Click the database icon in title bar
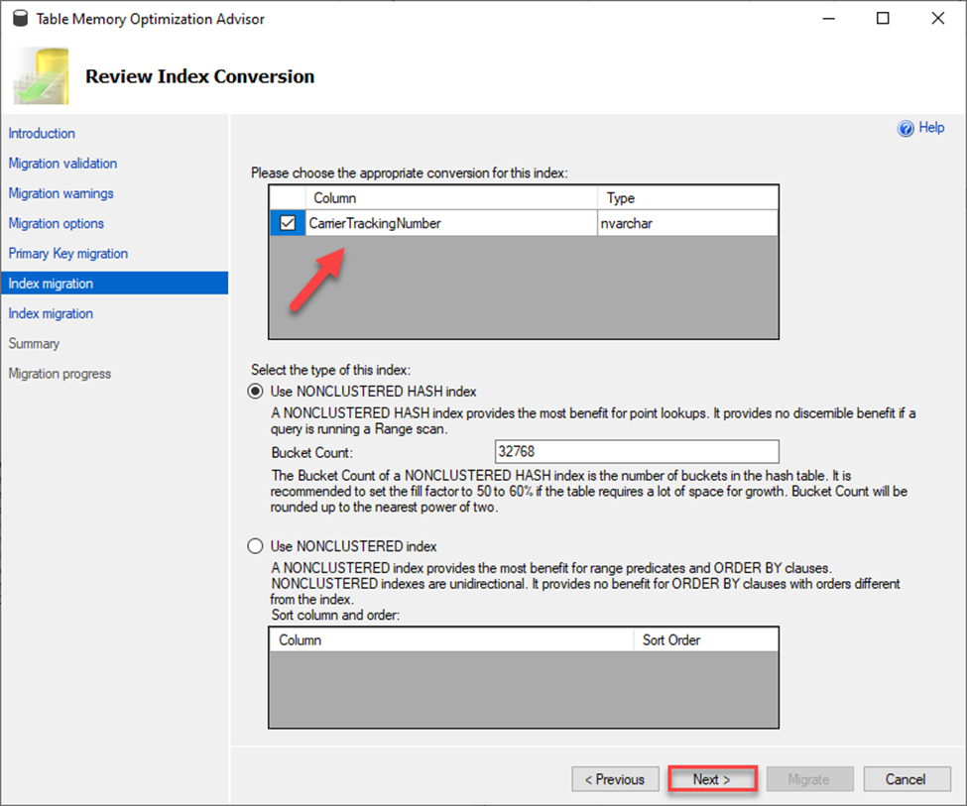The image size is (967, 806). click(x=21, y=19)
